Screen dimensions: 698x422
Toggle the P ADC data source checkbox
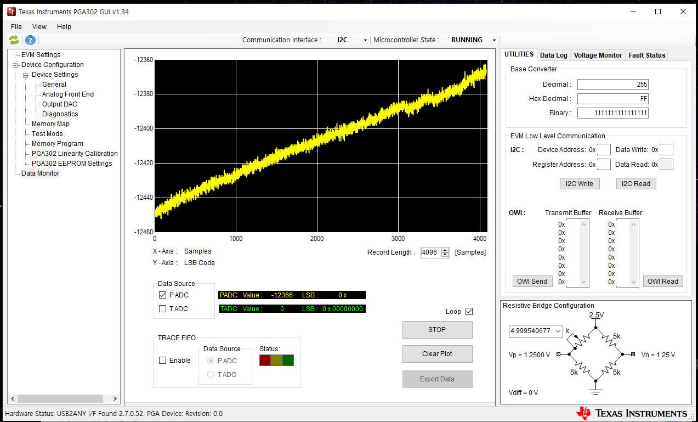coord(162,295)
